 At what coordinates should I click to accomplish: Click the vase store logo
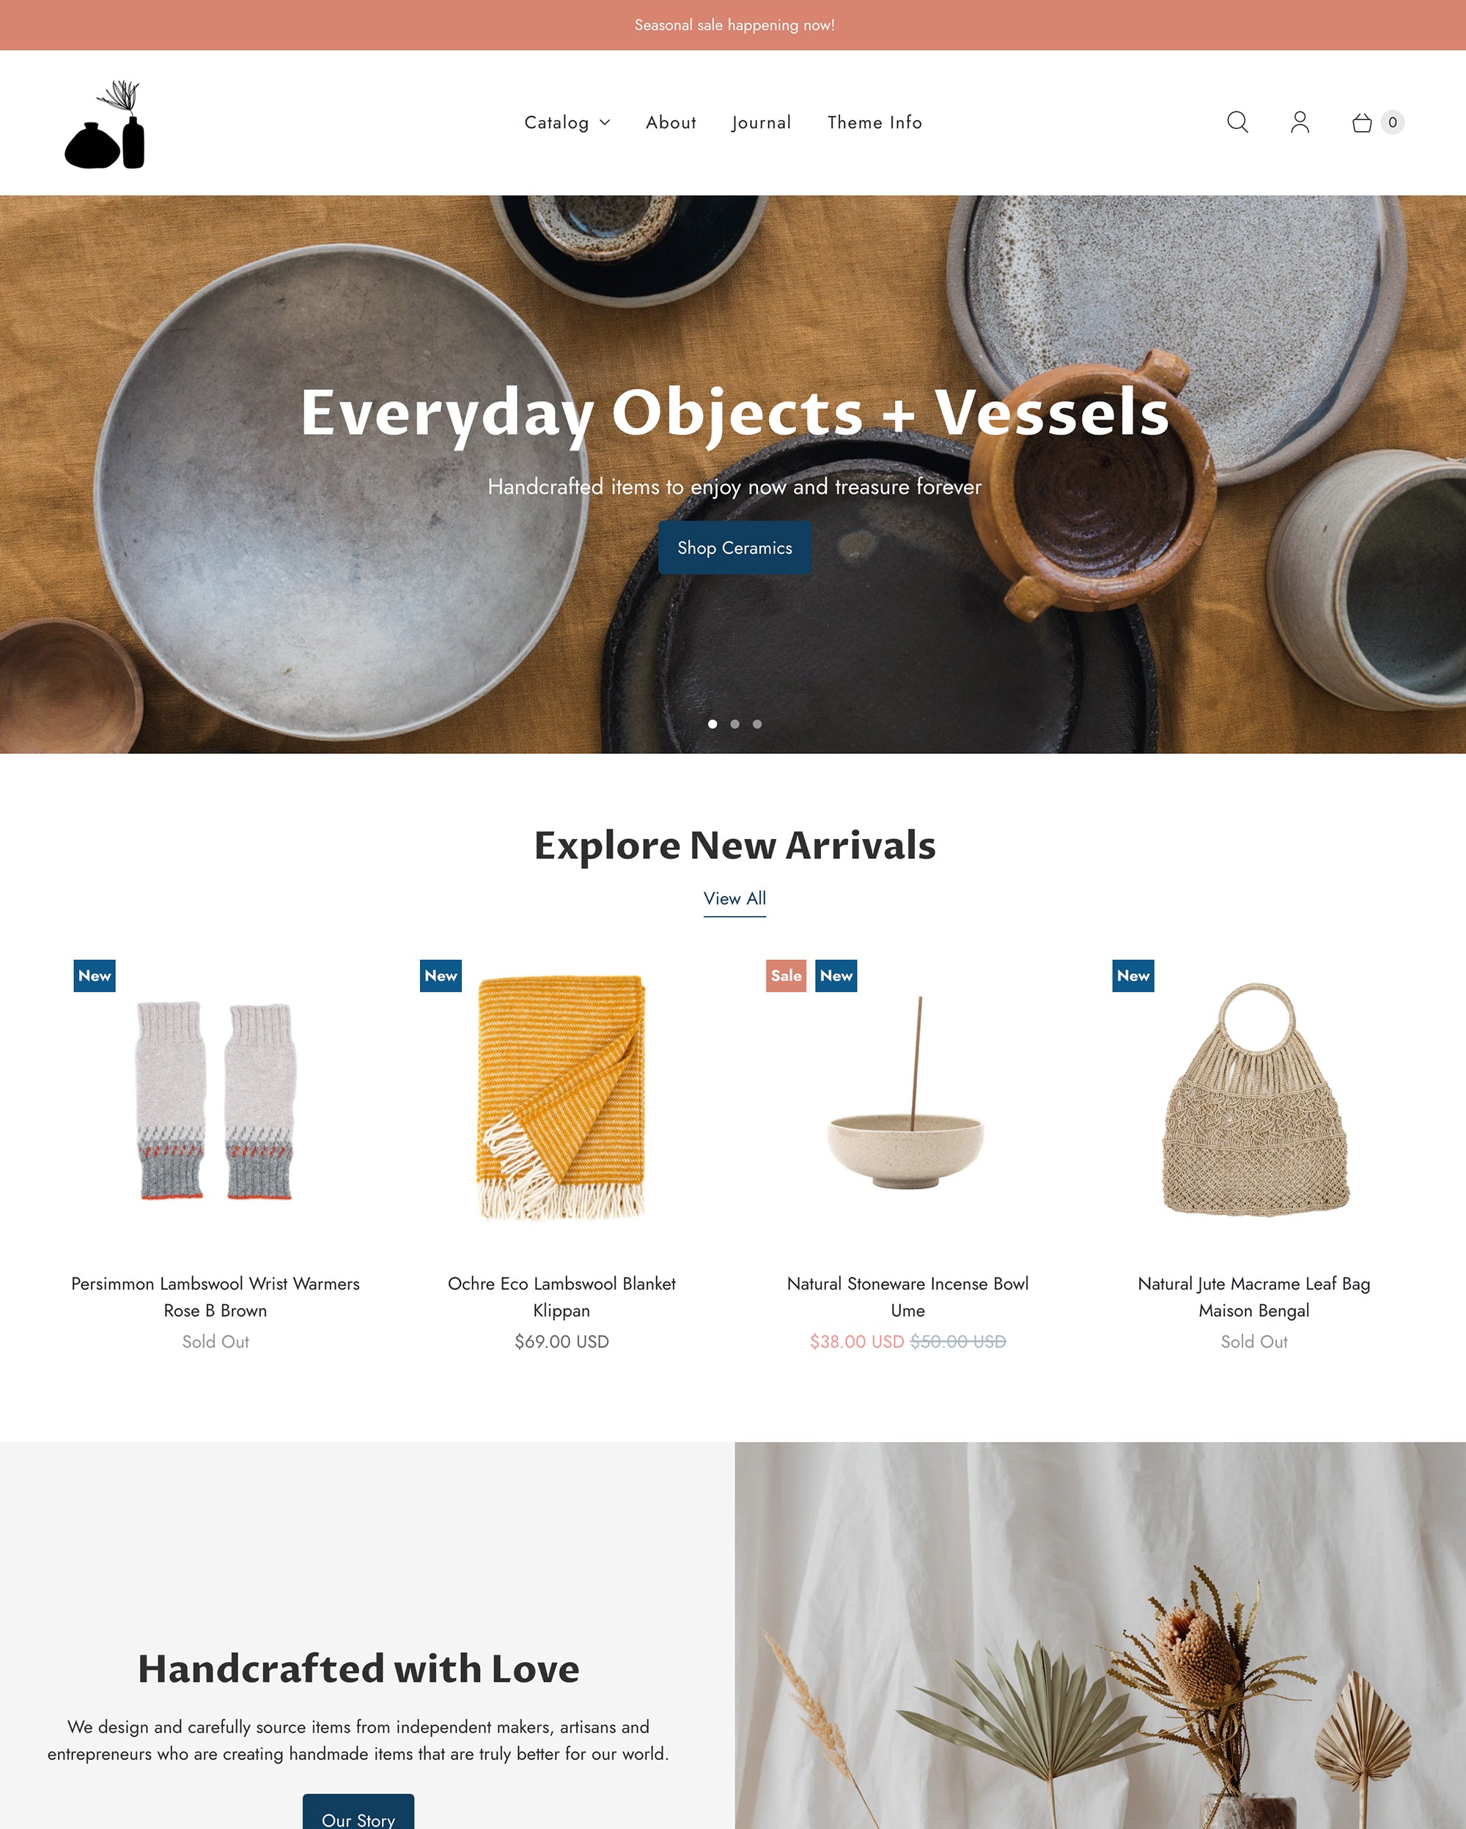106,124
